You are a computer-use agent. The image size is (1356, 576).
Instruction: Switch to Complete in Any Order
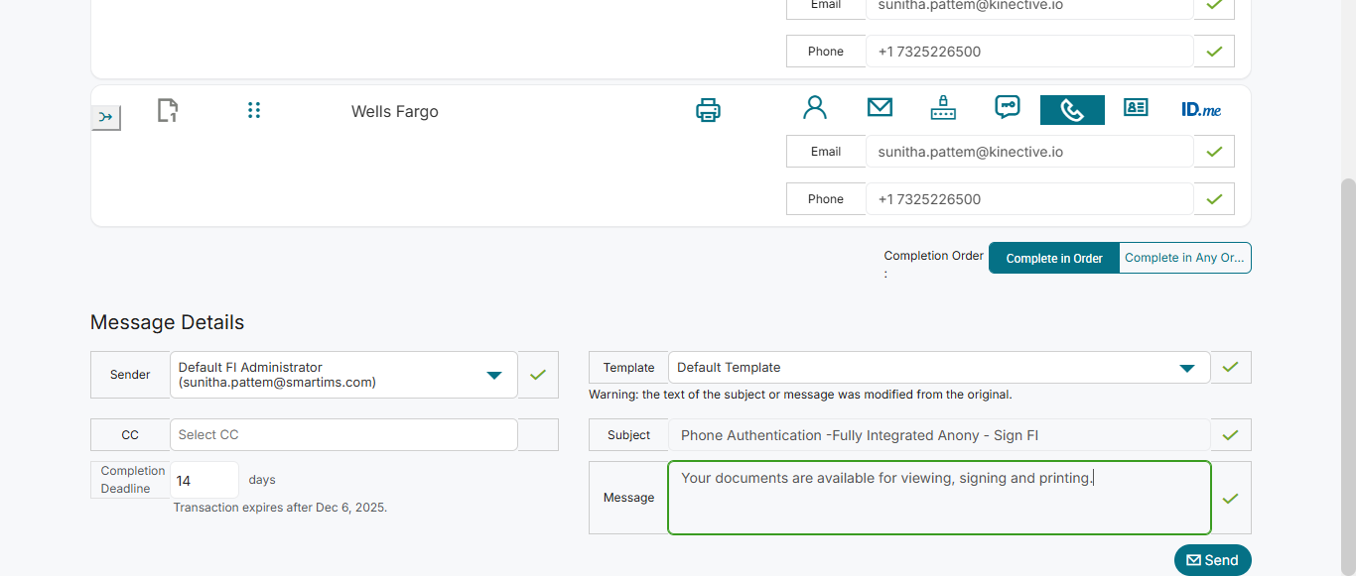[x=1184, y=258]
